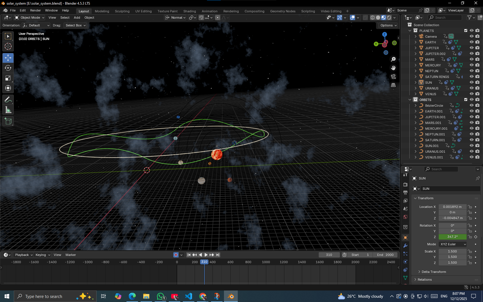483x302 pixels.
Task: Open the Modifier properties wrench tab
Action: pos(405,245)
